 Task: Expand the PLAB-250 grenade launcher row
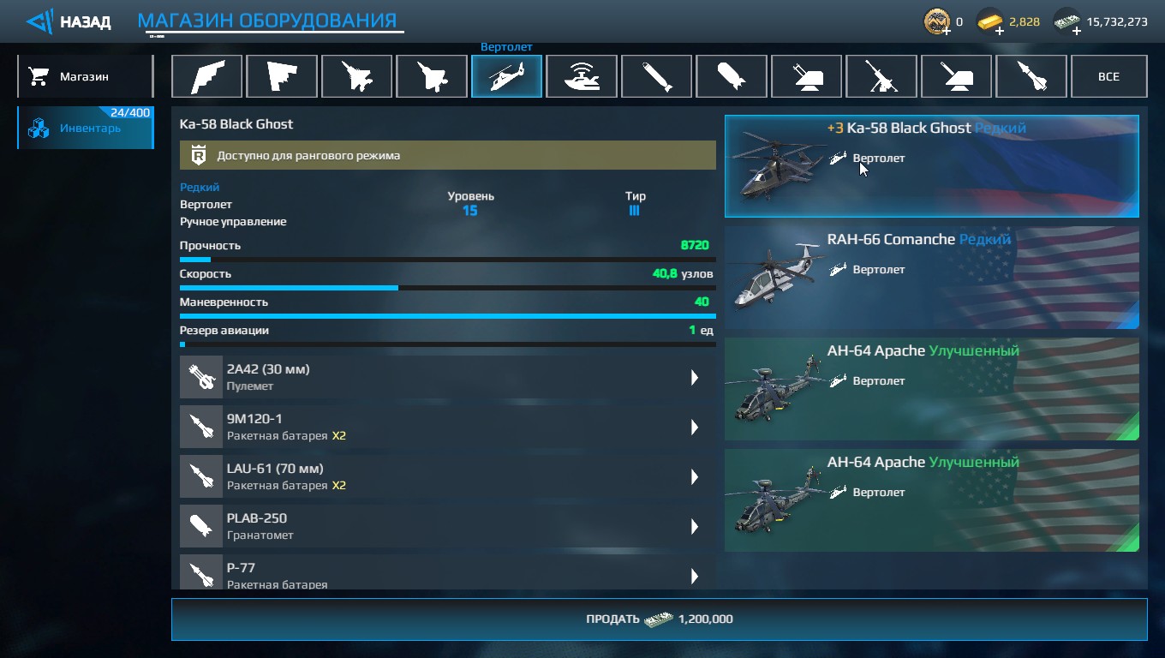448,527
